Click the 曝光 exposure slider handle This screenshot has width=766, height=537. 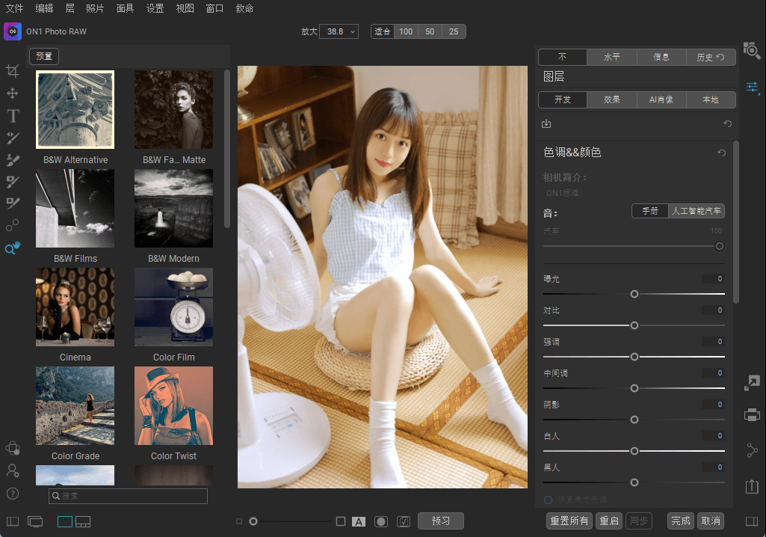point(634,294)
